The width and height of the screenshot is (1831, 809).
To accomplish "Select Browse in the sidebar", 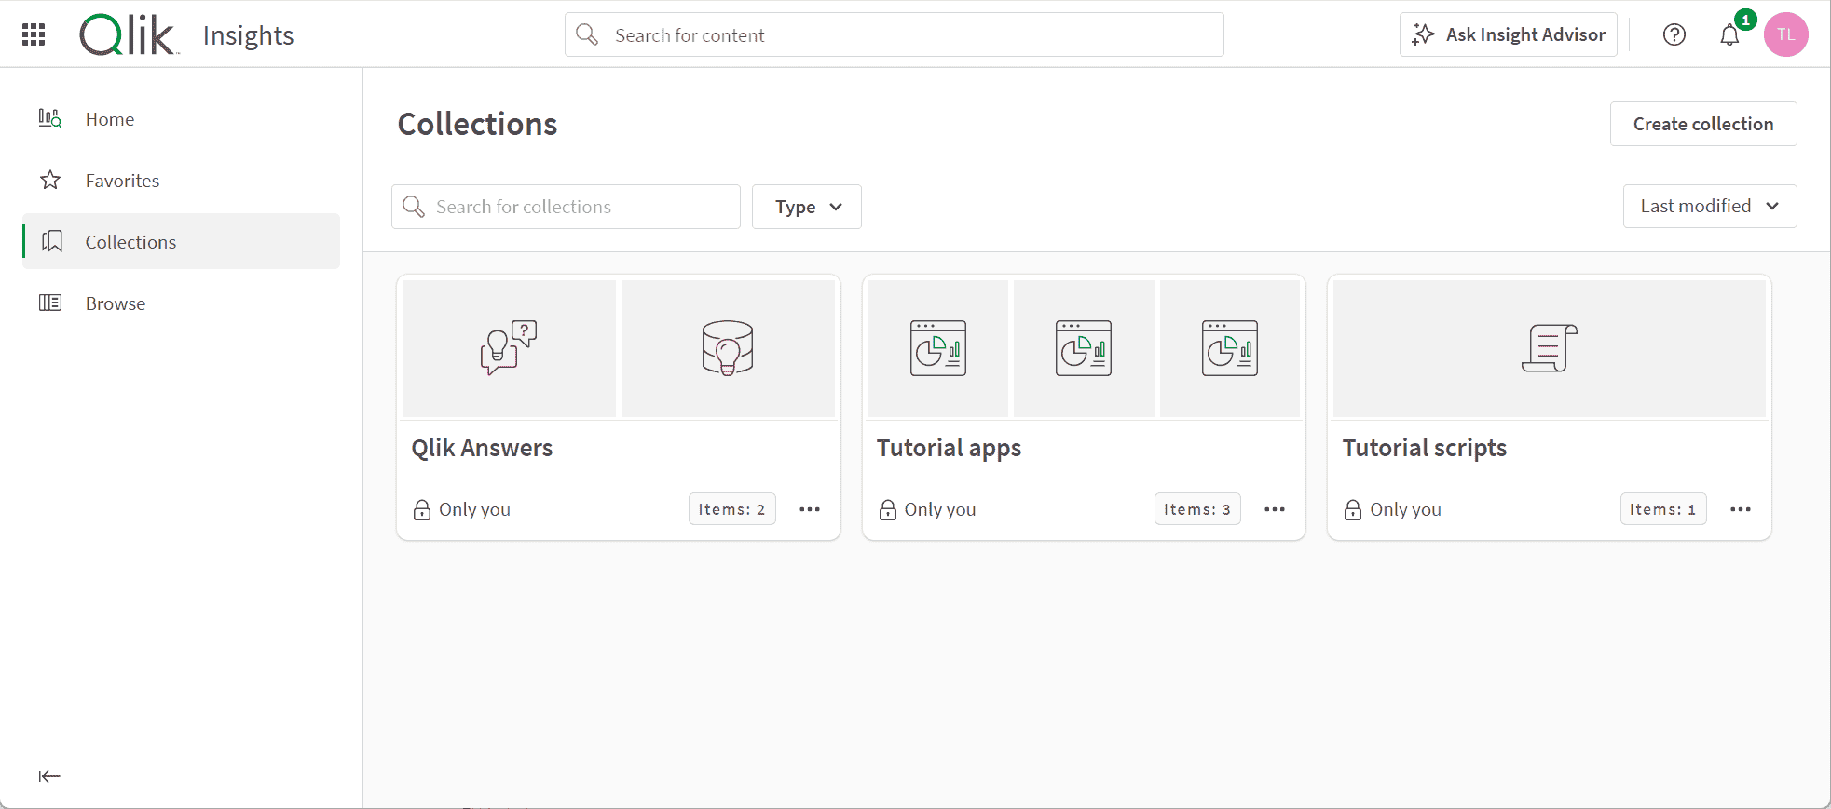I will click(116, 303).
